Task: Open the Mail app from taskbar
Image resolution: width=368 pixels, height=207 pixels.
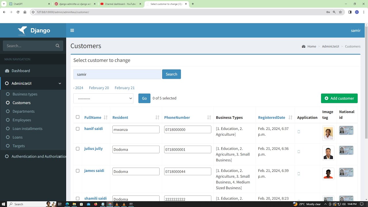Action: [x=89, y=204]
